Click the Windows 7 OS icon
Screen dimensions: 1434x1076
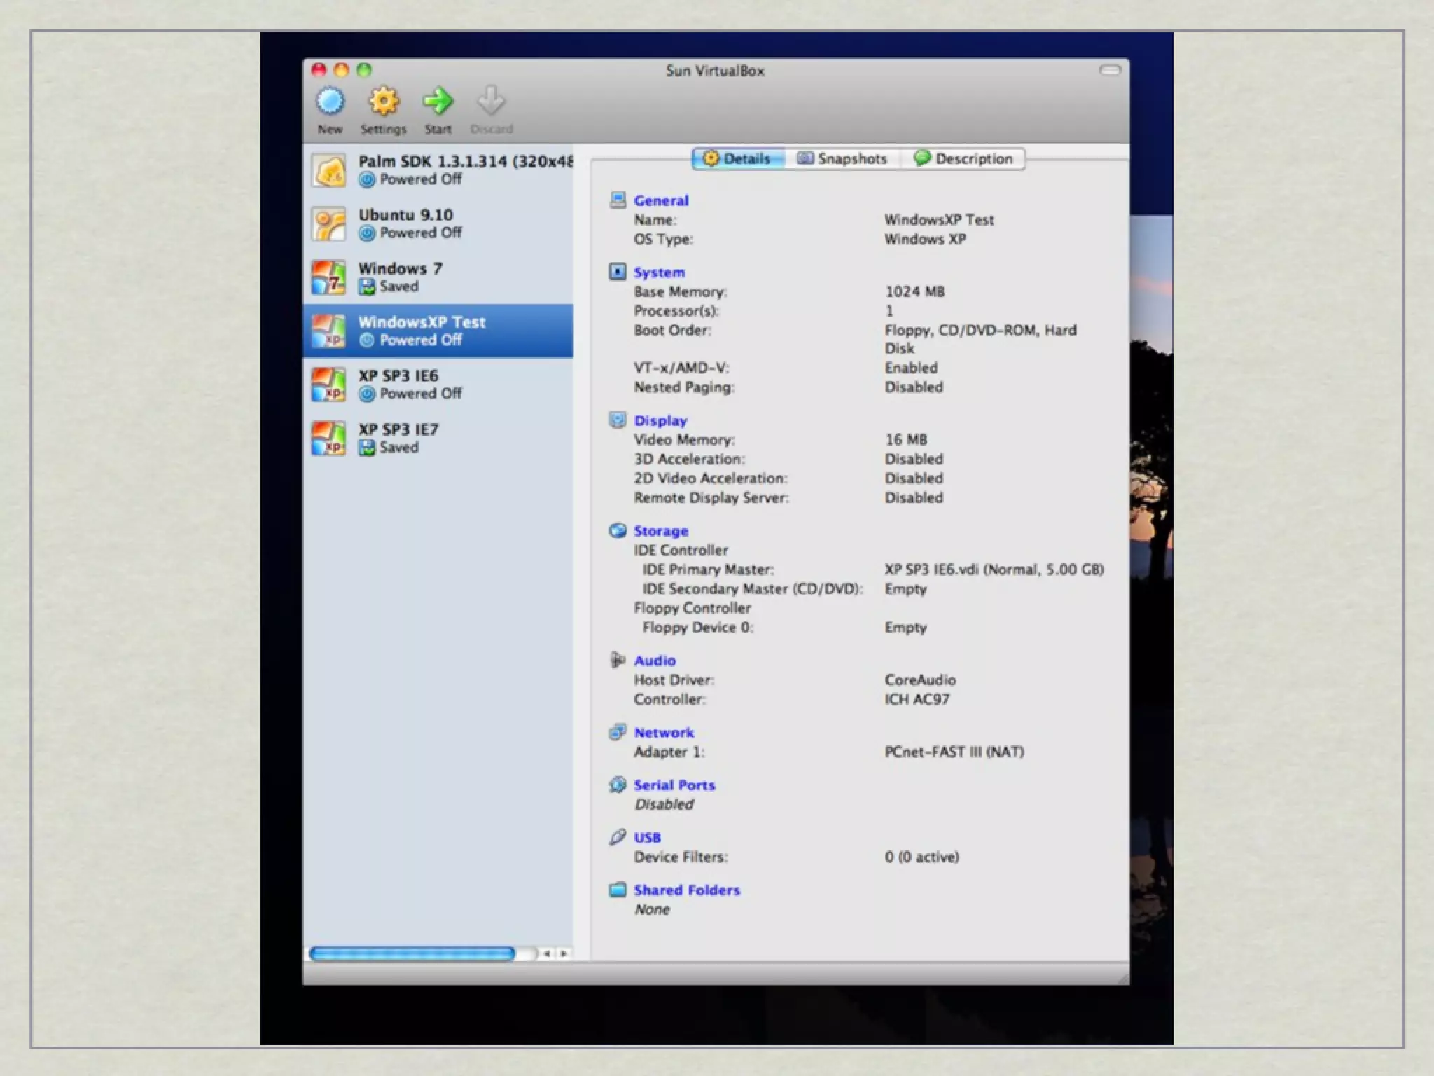point(328,277)
